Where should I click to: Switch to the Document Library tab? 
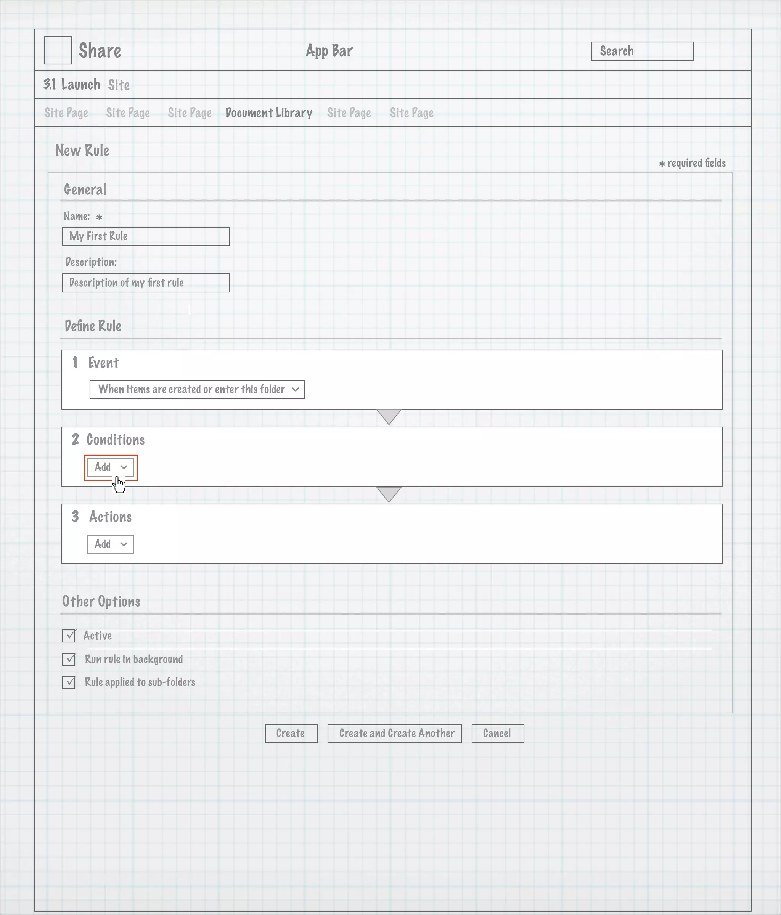pos(268,113)
